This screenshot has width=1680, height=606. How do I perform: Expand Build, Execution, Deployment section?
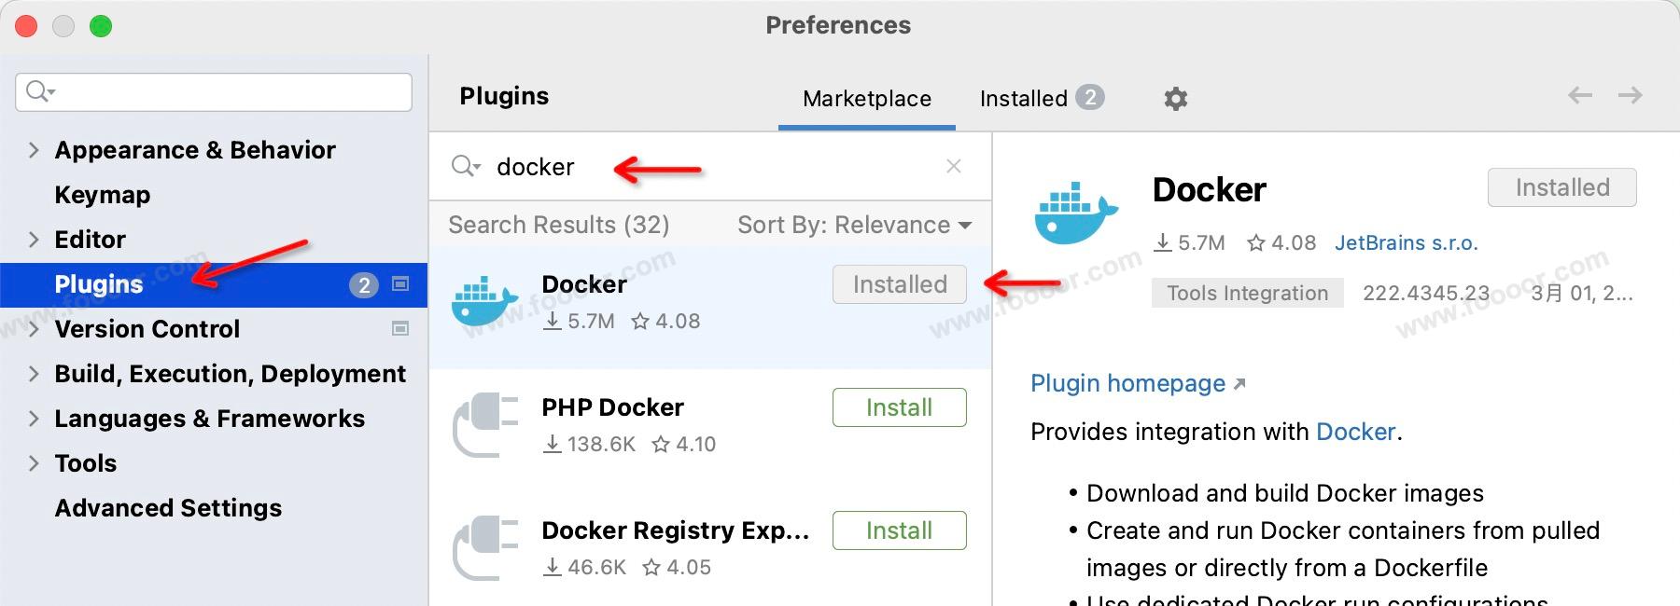tap(34, 374)
